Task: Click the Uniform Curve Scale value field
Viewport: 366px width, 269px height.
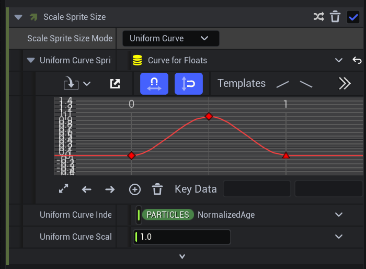Action: click(182, 237)
